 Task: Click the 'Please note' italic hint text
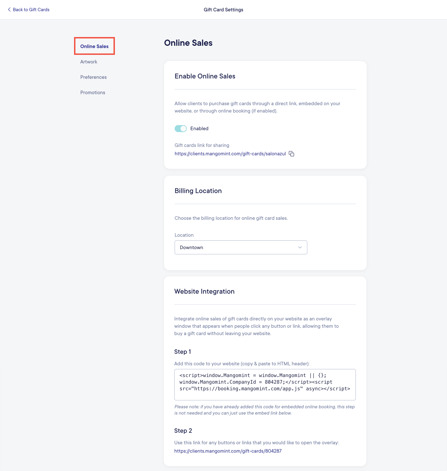(x=264, y=410)
